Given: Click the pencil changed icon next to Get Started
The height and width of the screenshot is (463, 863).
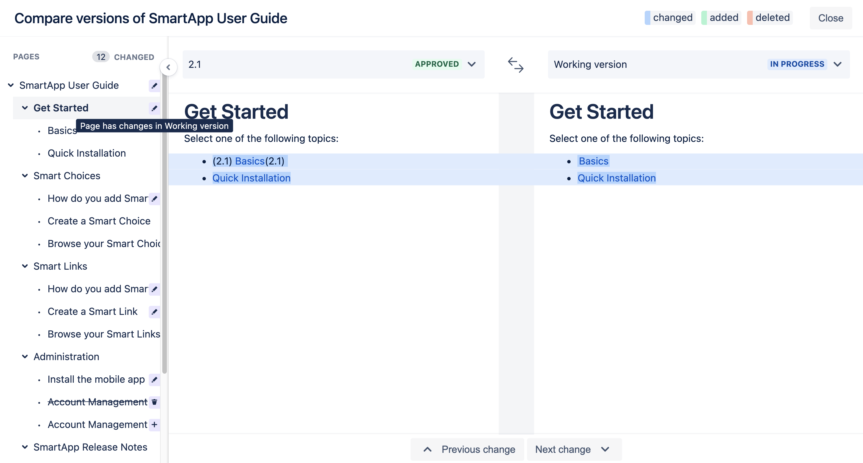Looking at the screenshot, I should pyautogui.click(x=154, y=108).
